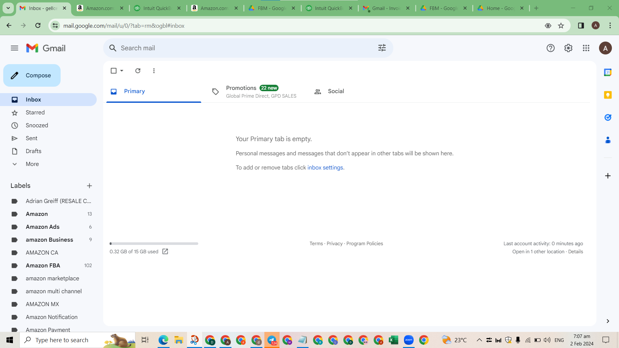Click the Search mail input field

(247, 48)
